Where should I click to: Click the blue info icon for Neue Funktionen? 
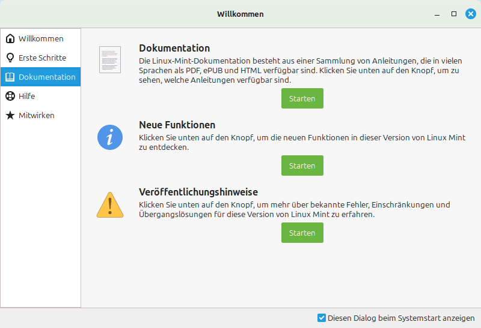110,138
